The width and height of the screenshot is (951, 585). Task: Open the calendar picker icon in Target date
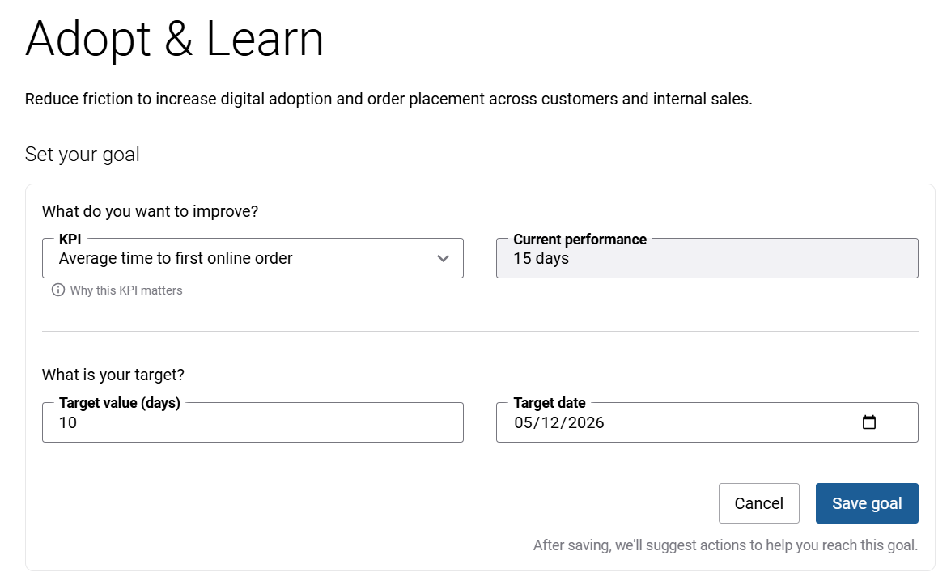869,422
